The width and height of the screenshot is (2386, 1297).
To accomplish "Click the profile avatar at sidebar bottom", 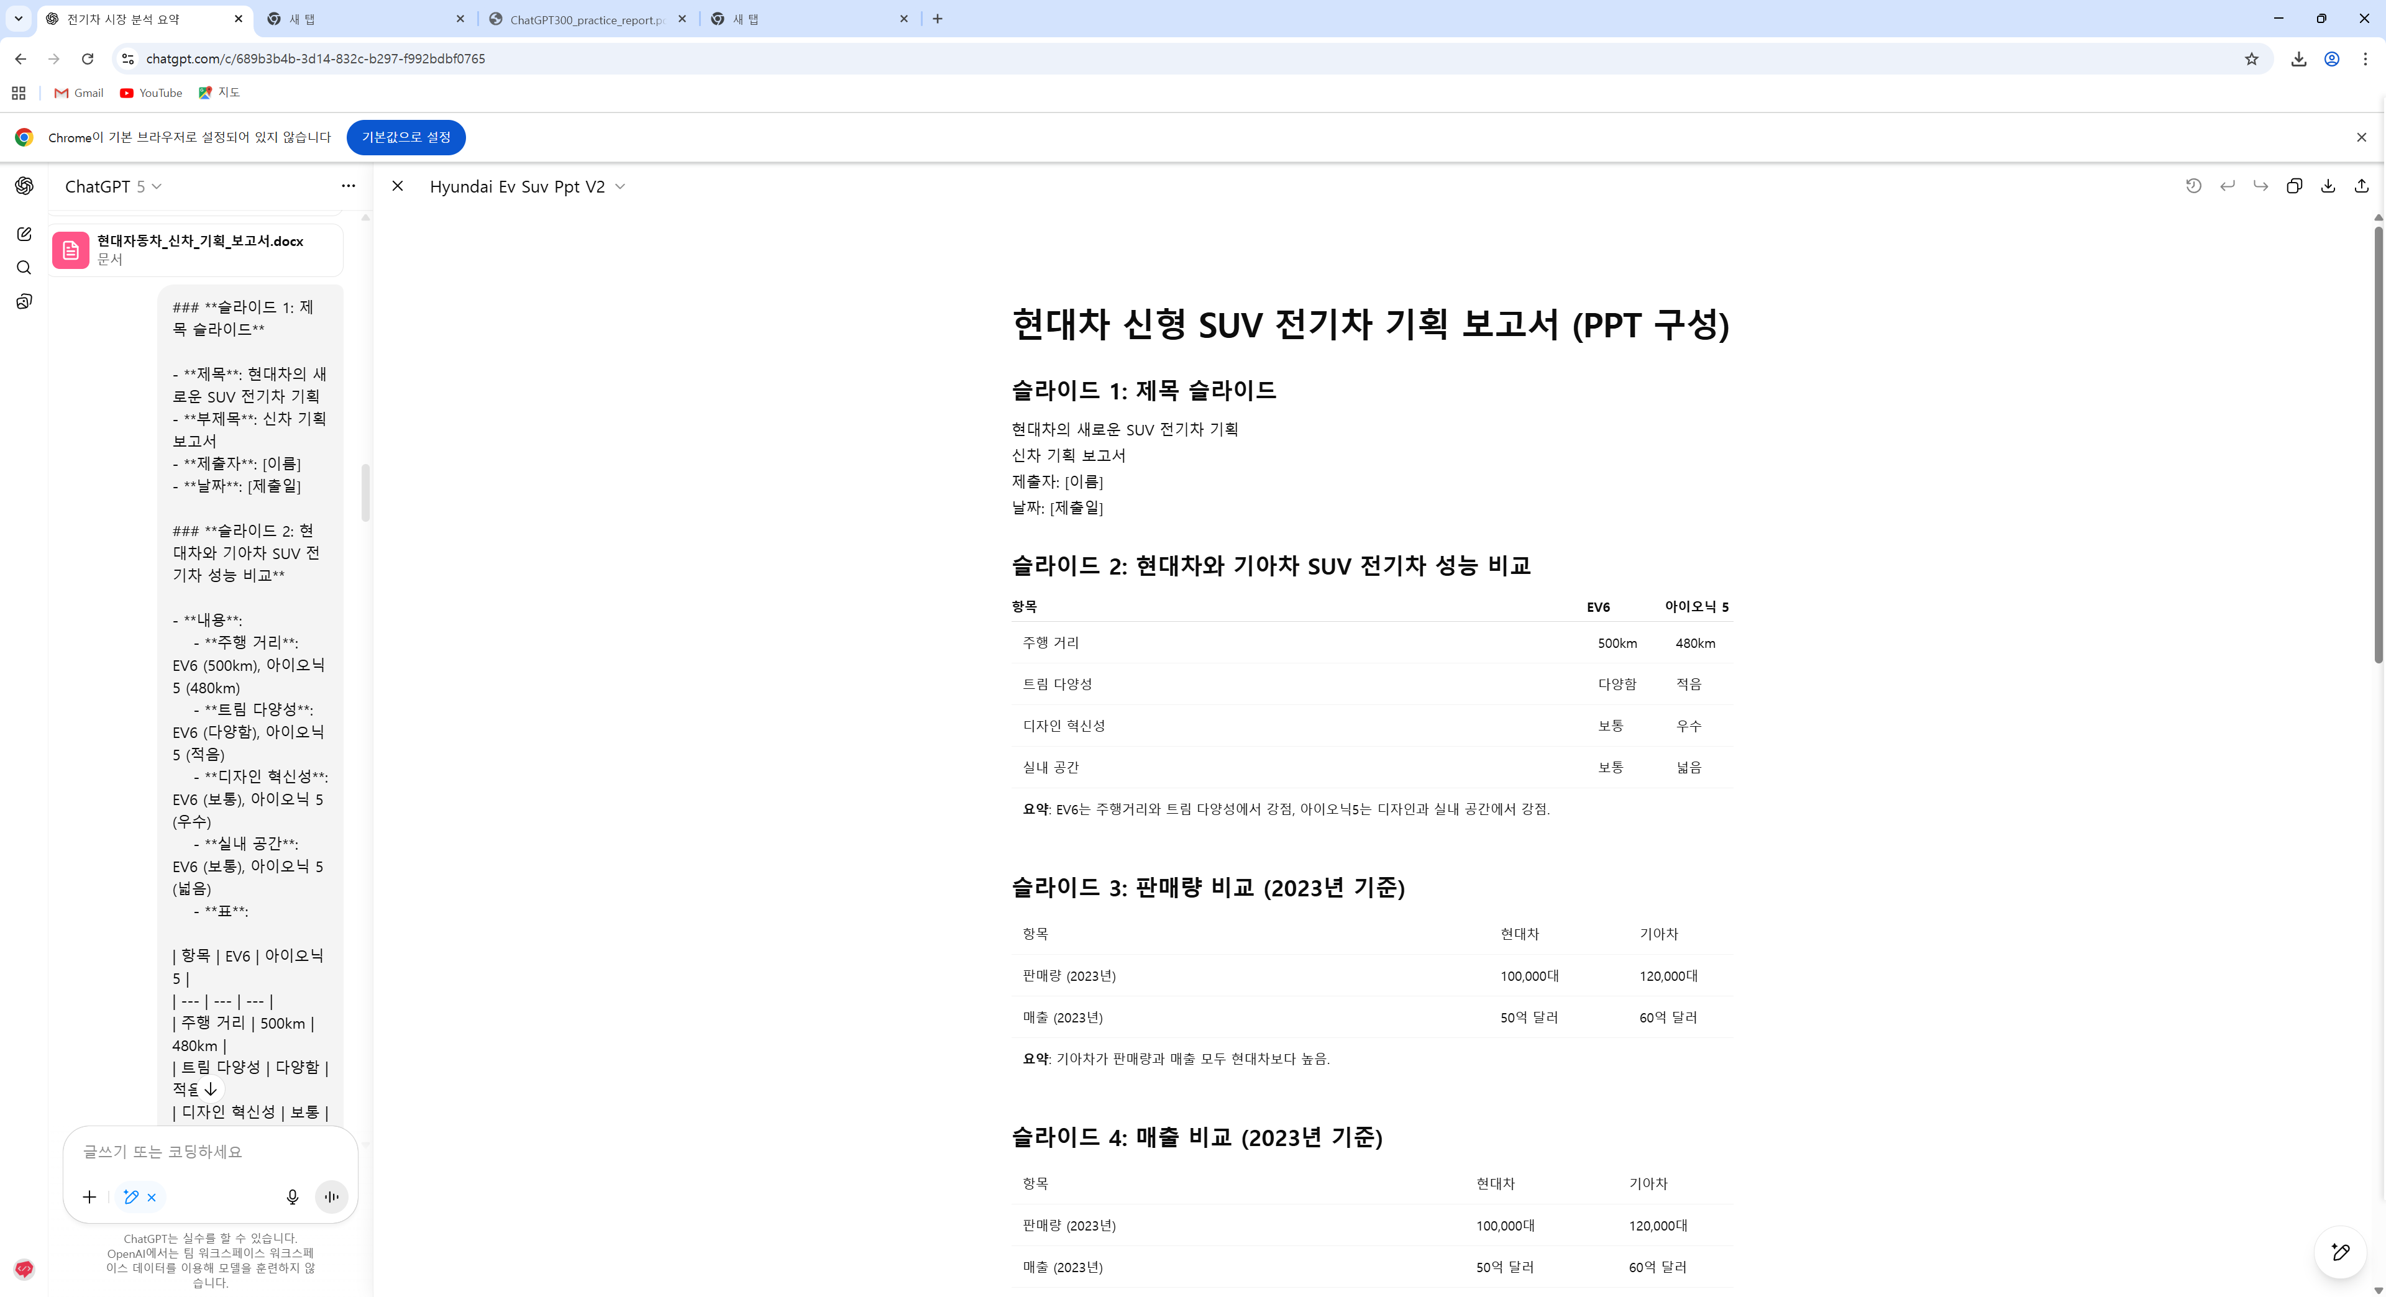I will pyautogui.click(x=24, y=1269).
